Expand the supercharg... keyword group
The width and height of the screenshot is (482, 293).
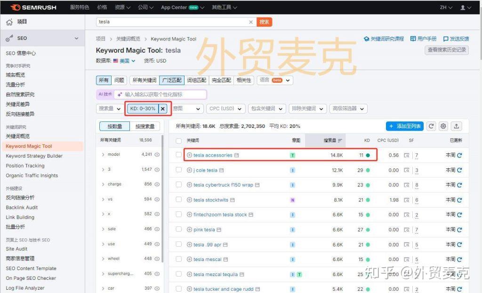click(103, 274)
